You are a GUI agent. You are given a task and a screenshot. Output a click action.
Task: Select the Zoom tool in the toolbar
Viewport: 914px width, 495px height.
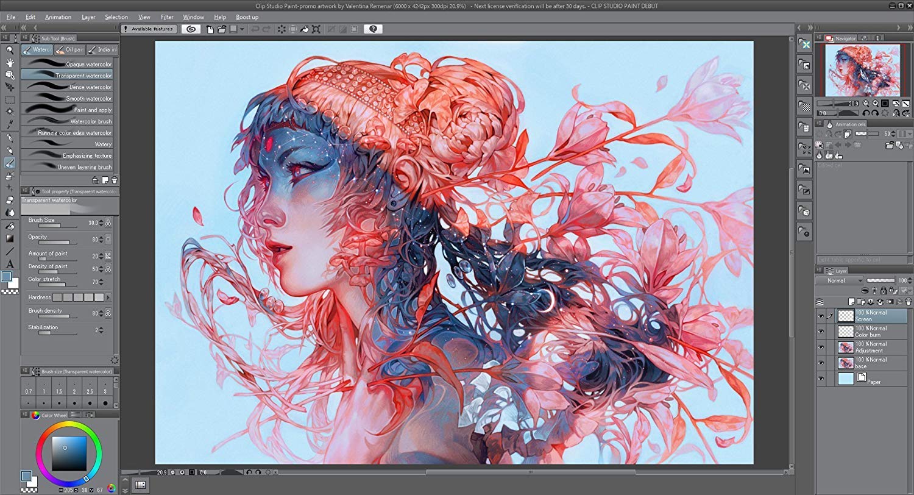tap(9, 50)
